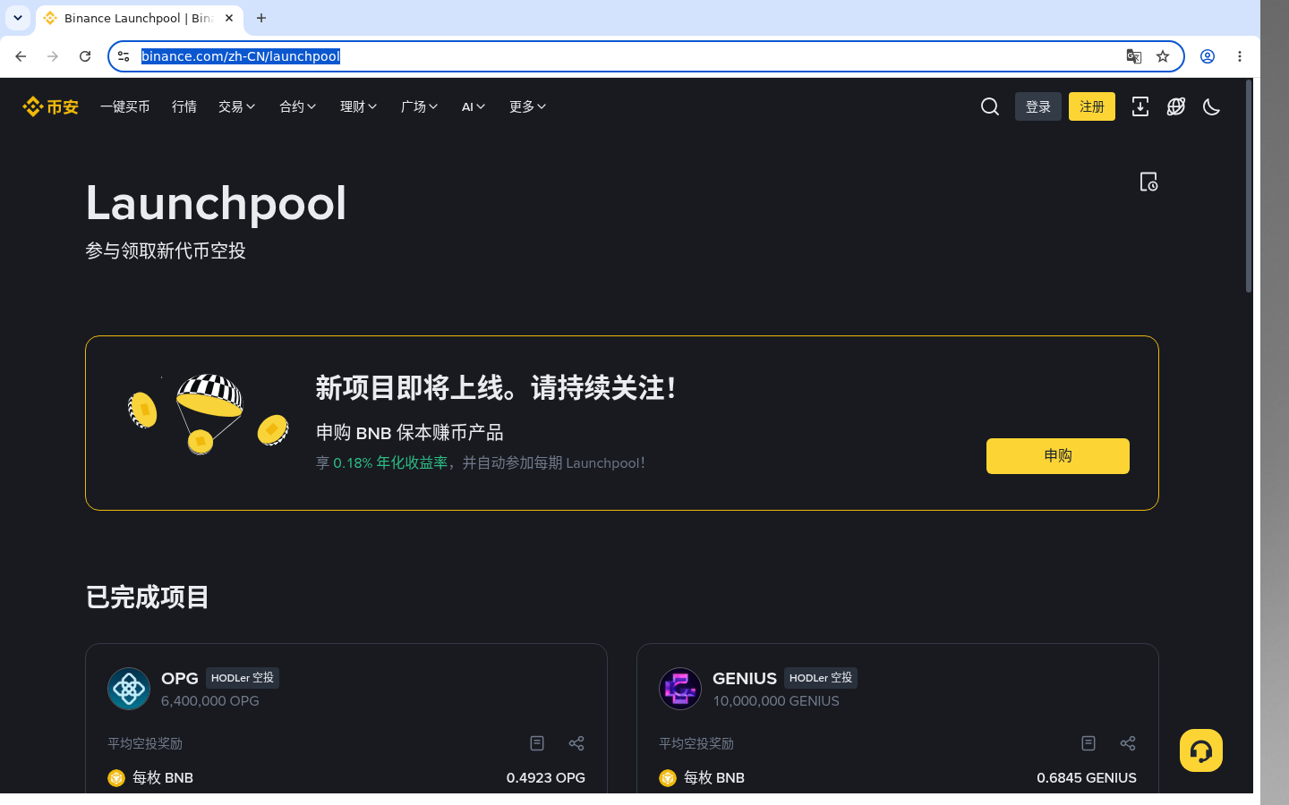Click the 10,000,000 GENIUS amount

point(776,701)
